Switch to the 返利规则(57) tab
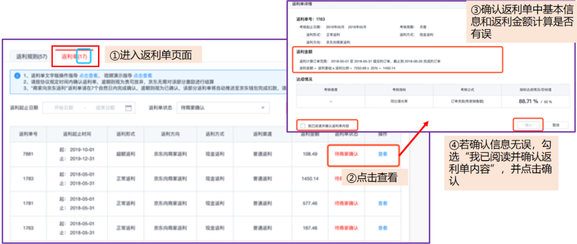 pos(32,57)
